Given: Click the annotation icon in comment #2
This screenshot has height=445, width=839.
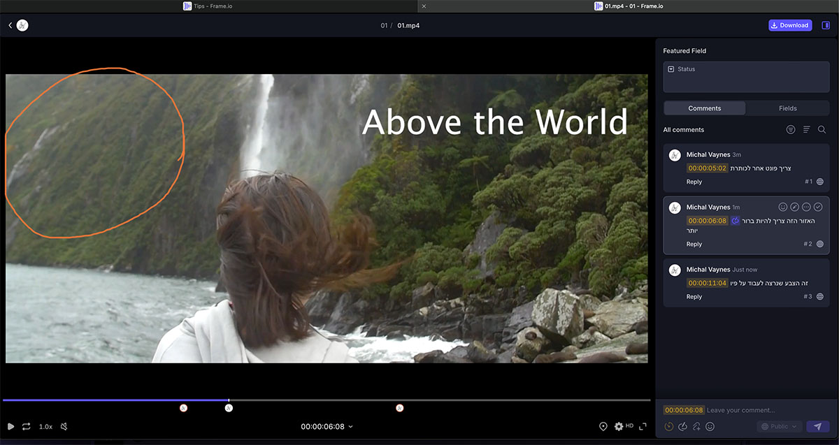Looking at the screenshot, I should 736,221.
